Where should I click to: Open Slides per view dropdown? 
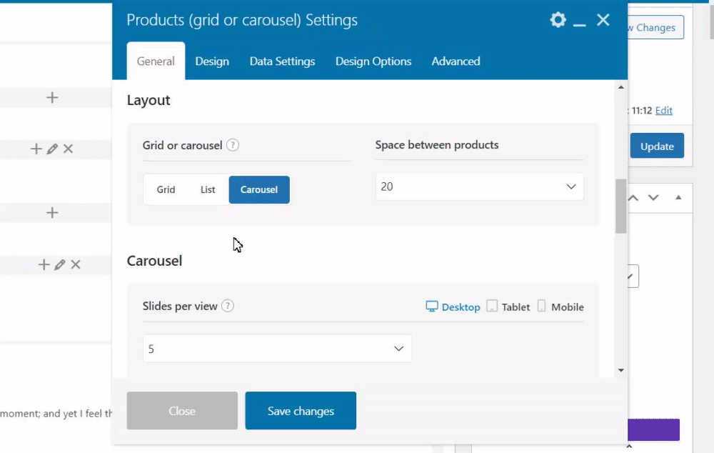click(277, 349)
